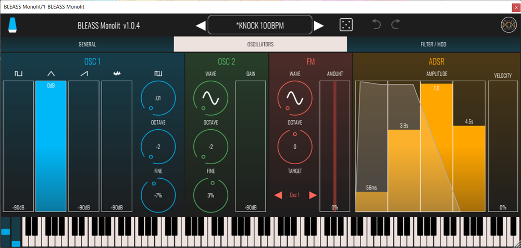Viewport: 521px width, 248px height.
Task: Click the VELOCITY slider at 0%
Action: 503,146
